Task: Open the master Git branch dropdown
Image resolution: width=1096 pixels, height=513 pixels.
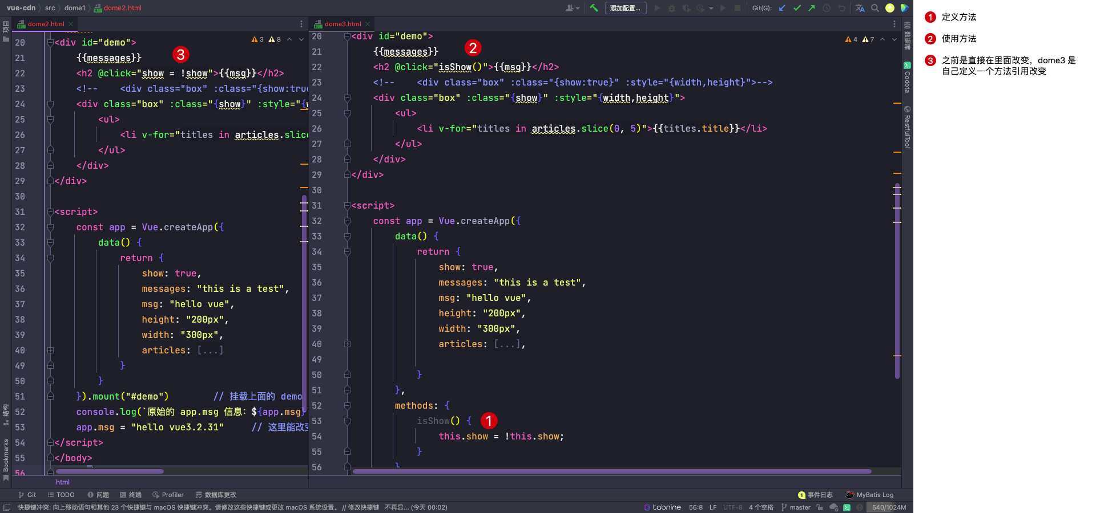Action: (796, 507)
